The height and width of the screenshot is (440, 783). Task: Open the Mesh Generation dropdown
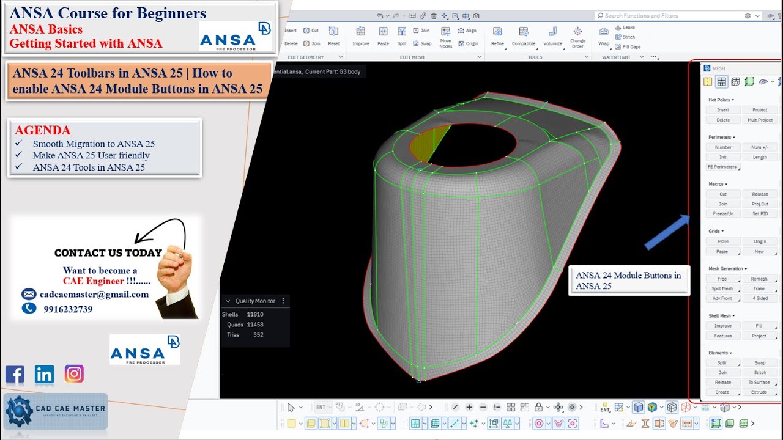(x=728, y=269)
